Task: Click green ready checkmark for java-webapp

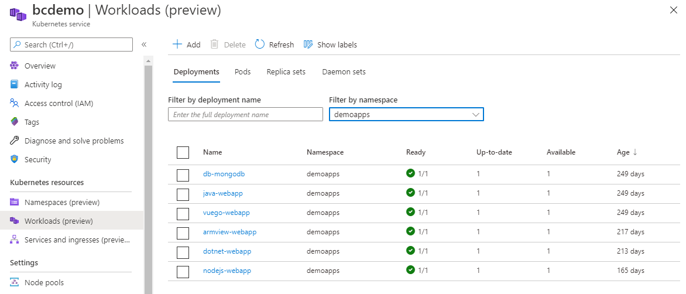Action: point(410,193)
